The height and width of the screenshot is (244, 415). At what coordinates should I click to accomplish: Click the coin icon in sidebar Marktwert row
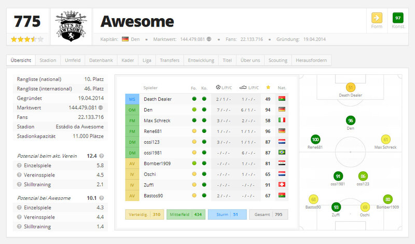pyautogui.click(x=101, y=107)
